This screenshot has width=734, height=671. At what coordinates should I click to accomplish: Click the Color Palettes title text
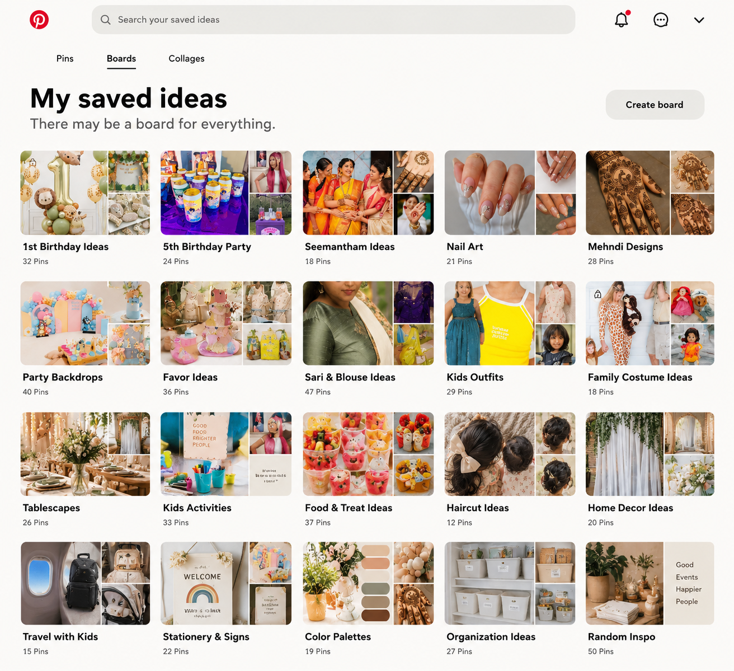click(x=338, y=637)
